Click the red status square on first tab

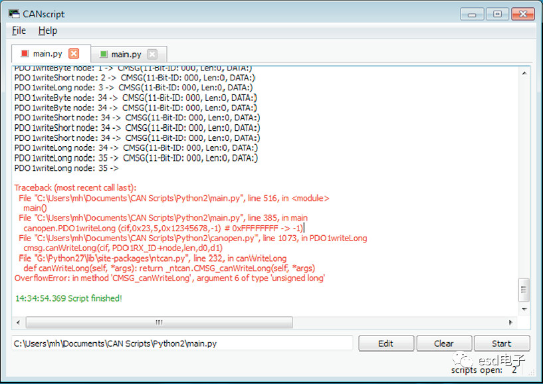coord(25,54)
